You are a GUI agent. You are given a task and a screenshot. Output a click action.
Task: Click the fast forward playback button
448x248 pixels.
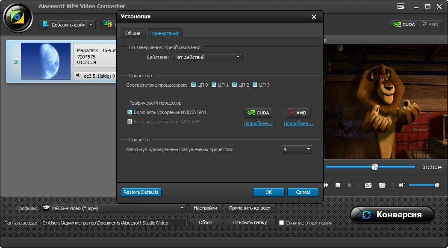click(326, 186)
